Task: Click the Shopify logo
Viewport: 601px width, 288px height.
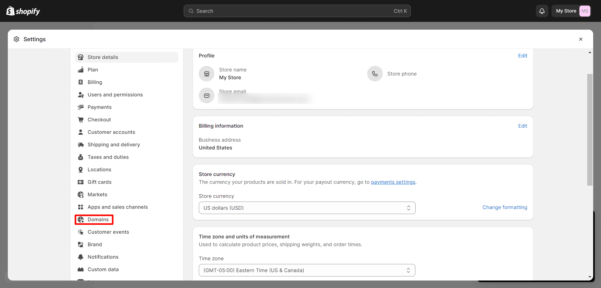Action: point(23,11)
